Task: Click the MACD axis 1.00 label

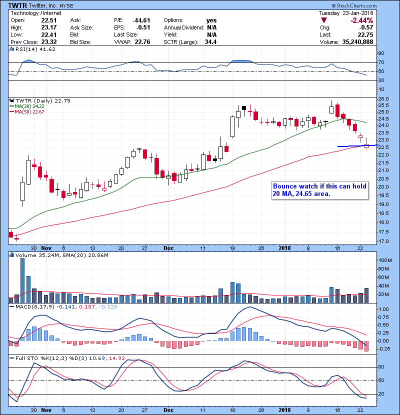Action: (x=383, y=309)
